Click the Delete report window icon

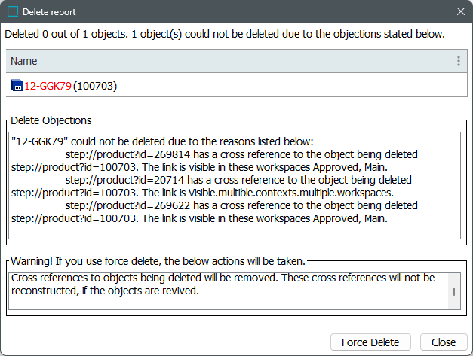pyautogui.click(x=11, y=12)
